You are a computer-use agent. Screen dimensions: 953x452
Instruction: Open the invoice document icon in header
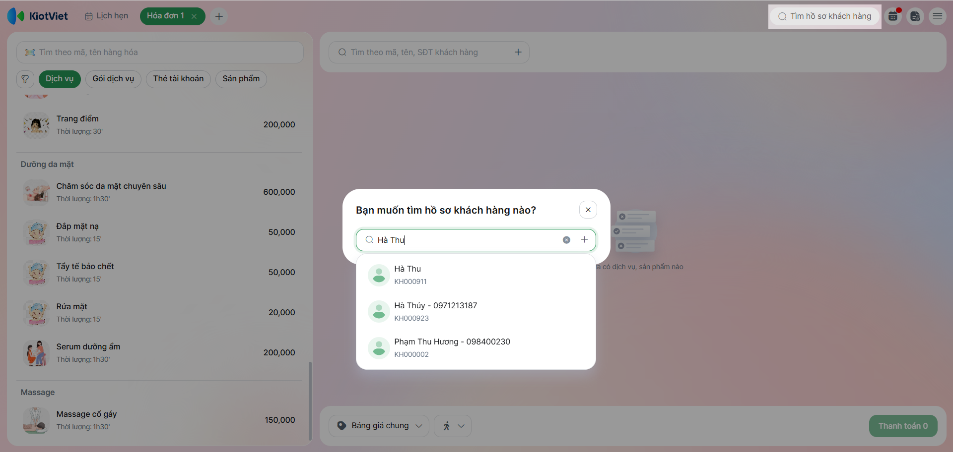tap(915, 16)
